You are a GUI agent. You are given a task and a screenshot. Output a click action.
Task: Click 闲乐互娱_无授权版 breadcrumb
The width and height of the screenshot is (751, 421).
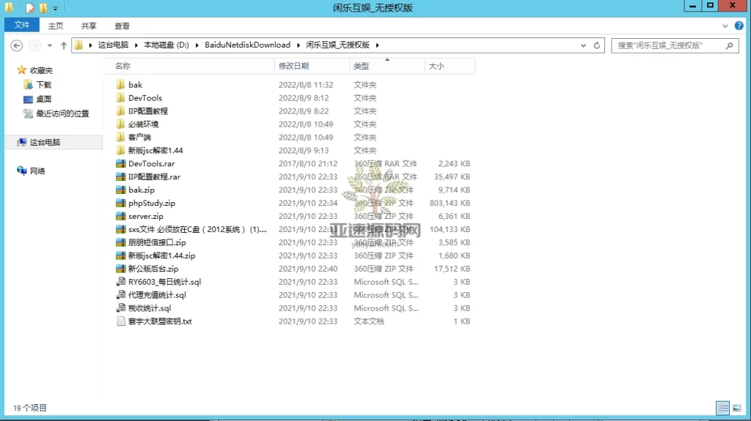tap(337, 45)
